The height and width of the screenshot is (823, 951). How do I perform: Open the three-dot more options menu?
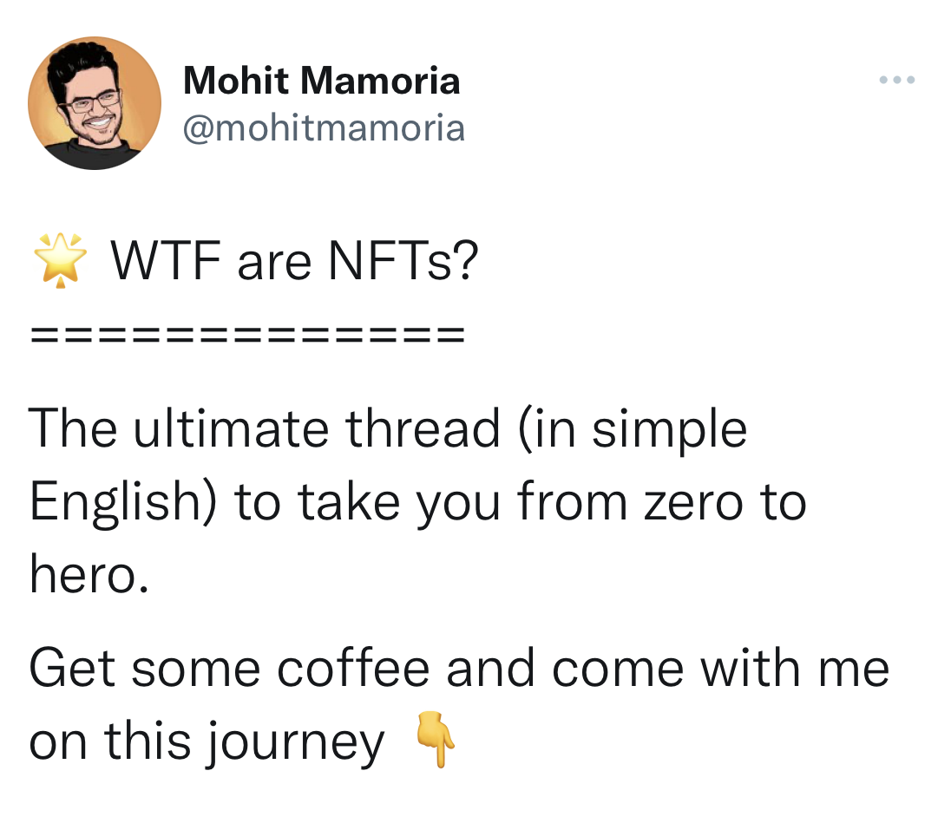point(896,81)
